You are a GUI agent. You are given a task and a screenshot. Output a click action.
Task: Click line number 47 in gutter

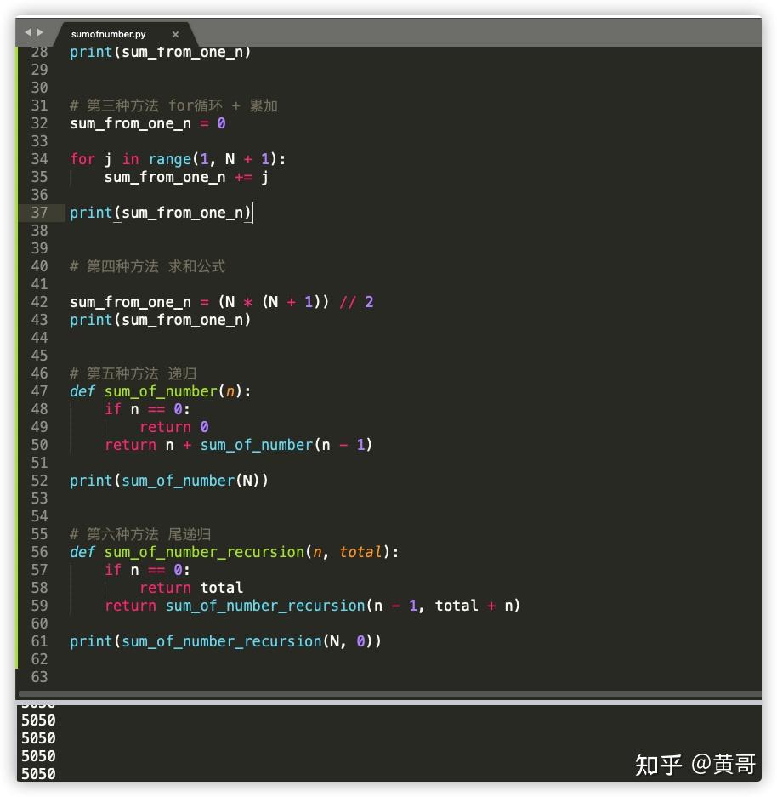coord(39,391)
